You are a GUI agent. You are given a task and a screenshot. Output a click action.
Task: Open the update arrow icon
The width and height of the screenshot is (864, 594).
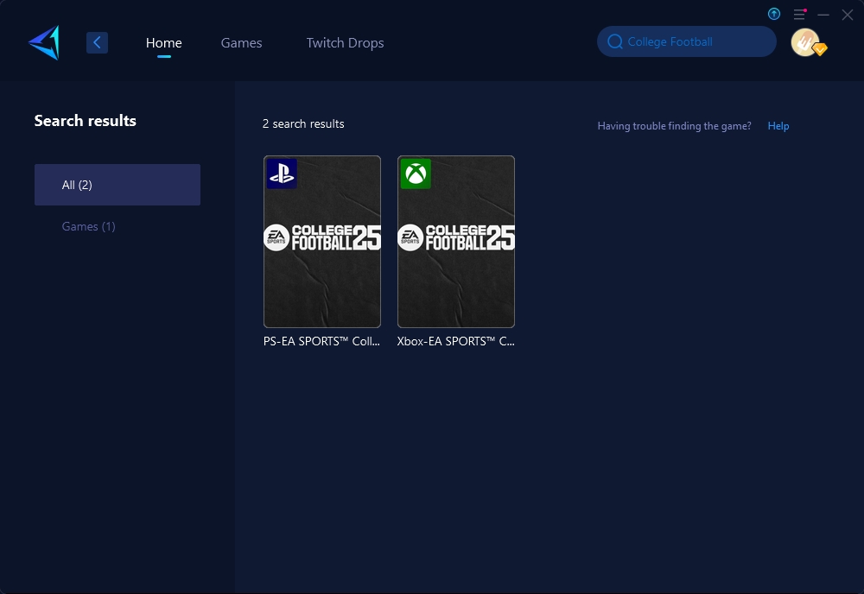(774, 14)
